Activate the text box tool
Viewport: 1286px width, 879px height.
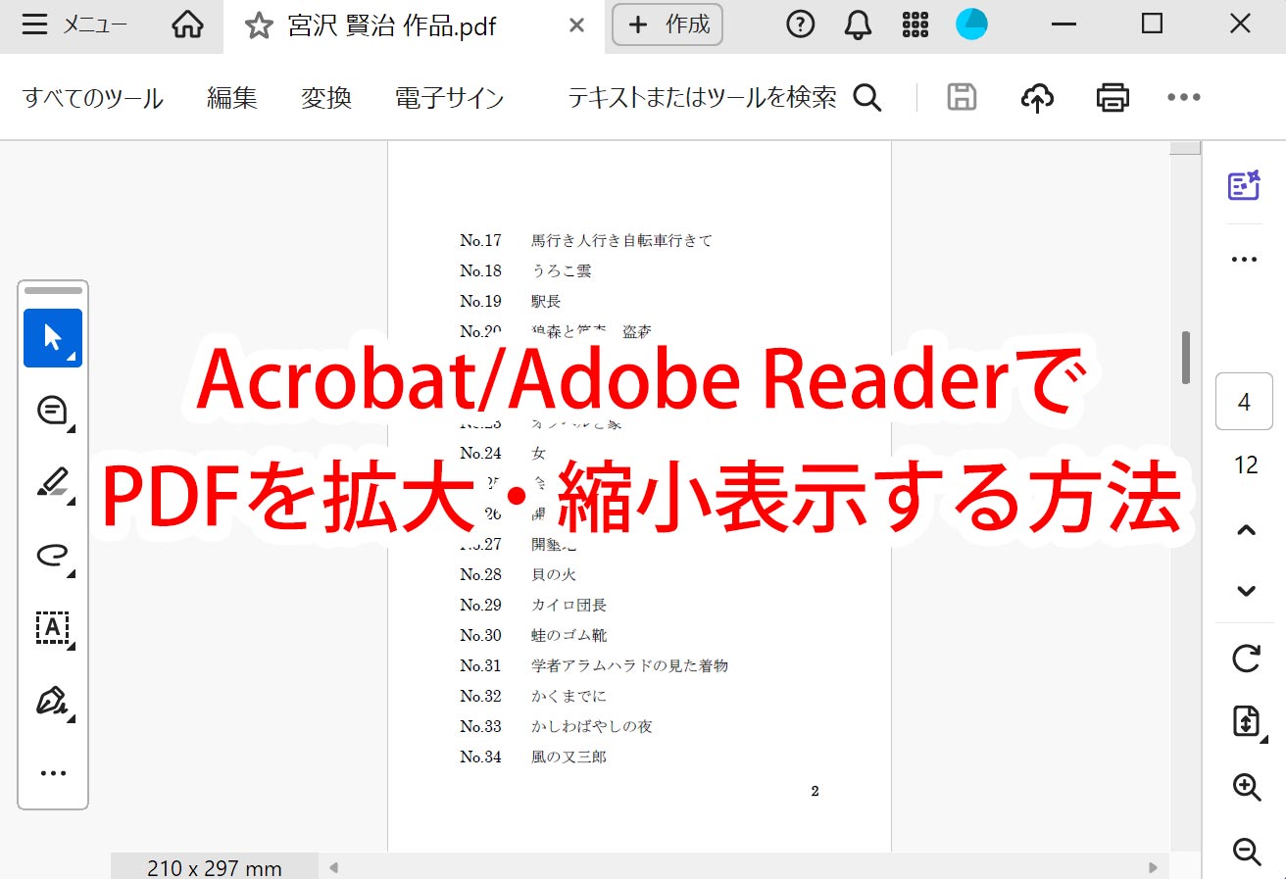[53, 627]
